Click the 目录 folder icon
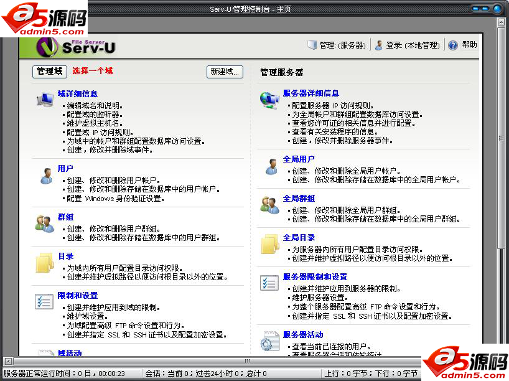509x381 pixels. point(44,263)
